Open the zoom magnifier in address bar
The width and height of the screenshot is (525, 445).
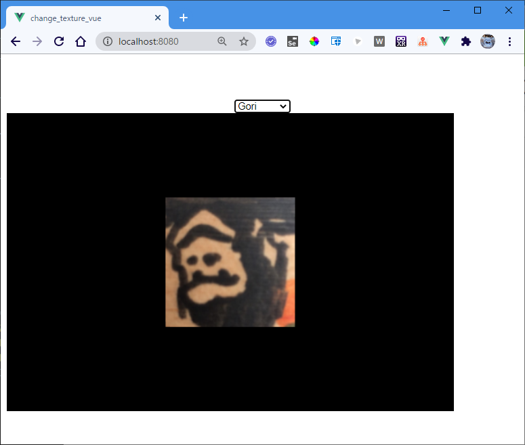(222, 41)
